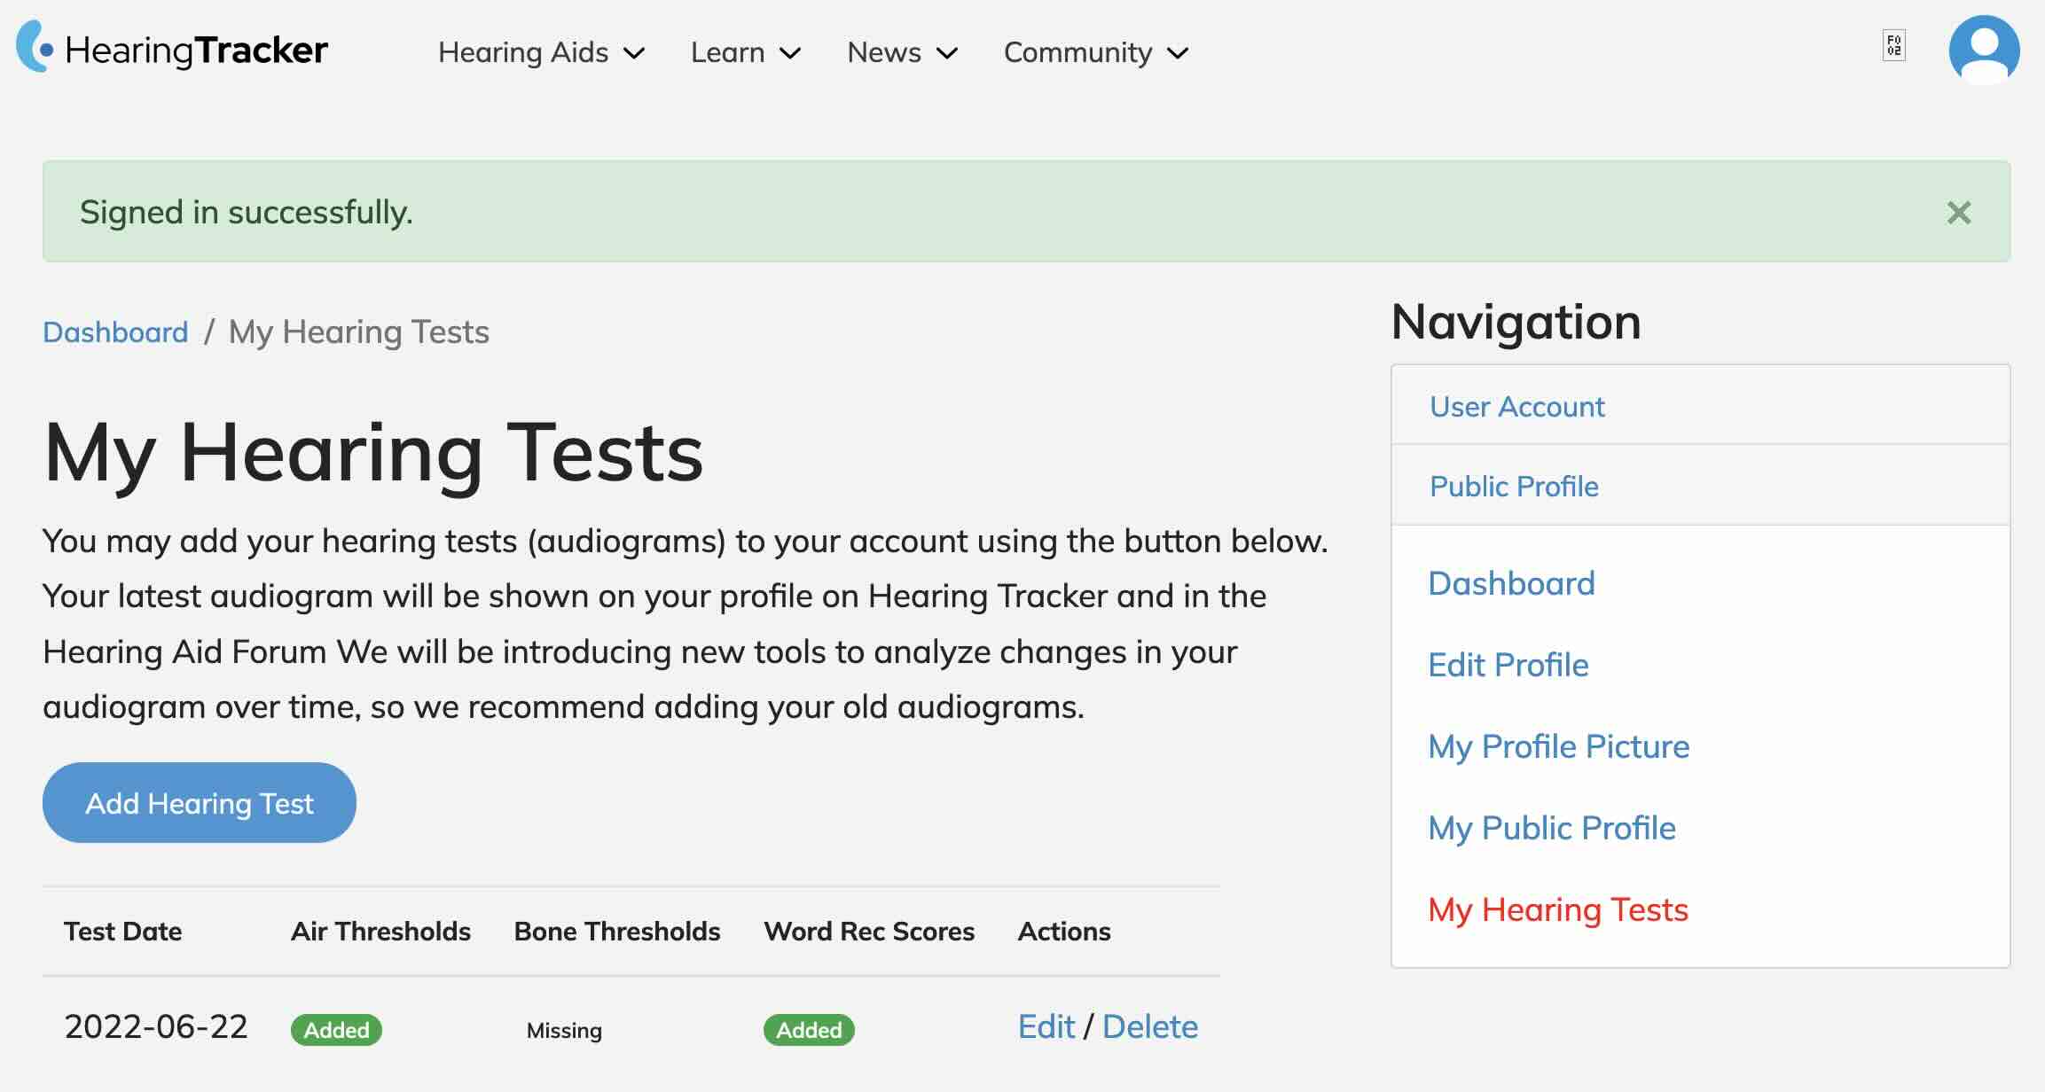Click the 2022-06-22 test date cell
The width and height of the screenshot is (2045, 1092).
[156, 1026]
